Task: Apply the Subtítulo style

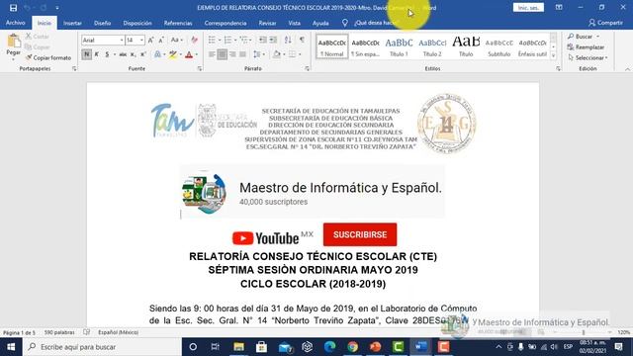Action: click(498, 46)
